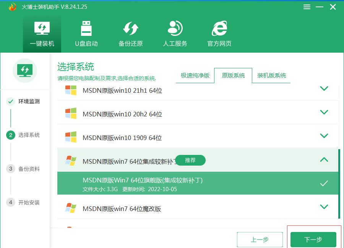Click the Windows logo beside win10 1909
The image size is (344, 248).
pos(71,137)
